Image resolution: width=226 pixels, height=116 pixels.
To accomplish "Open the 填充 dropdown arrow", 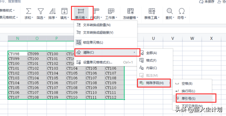I will (x=68, y=18).
